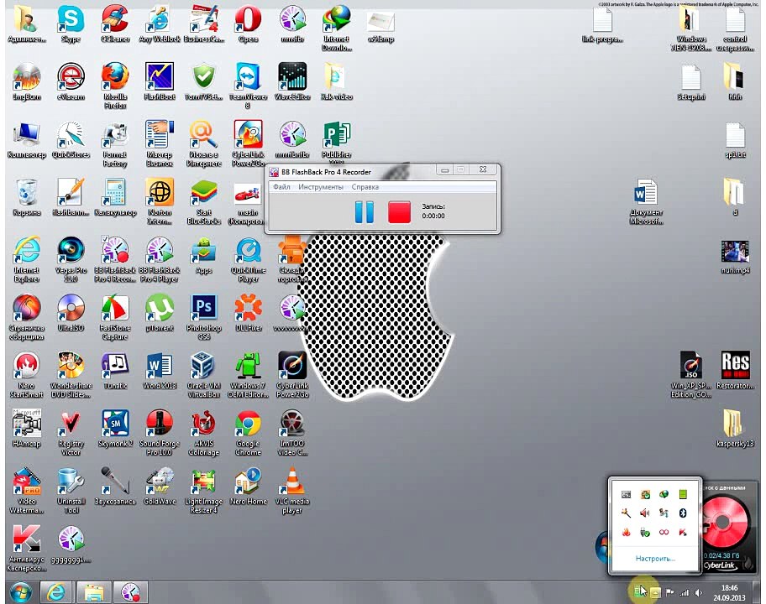
Task: Select the VLC media player icon
Action: coord(292,490)
